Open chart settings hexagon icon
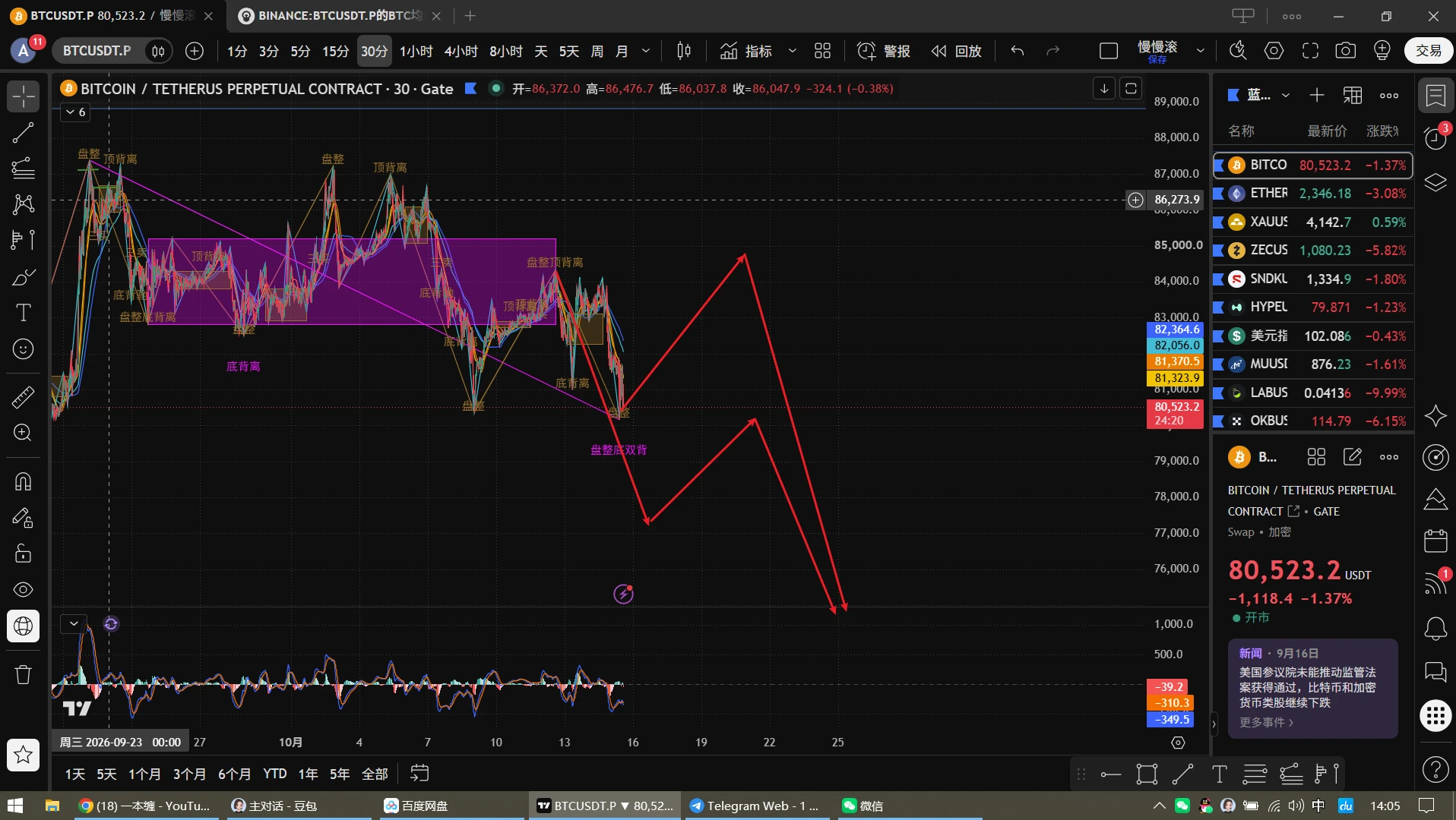The image size is (1456, 820). tap(1274, 51)
